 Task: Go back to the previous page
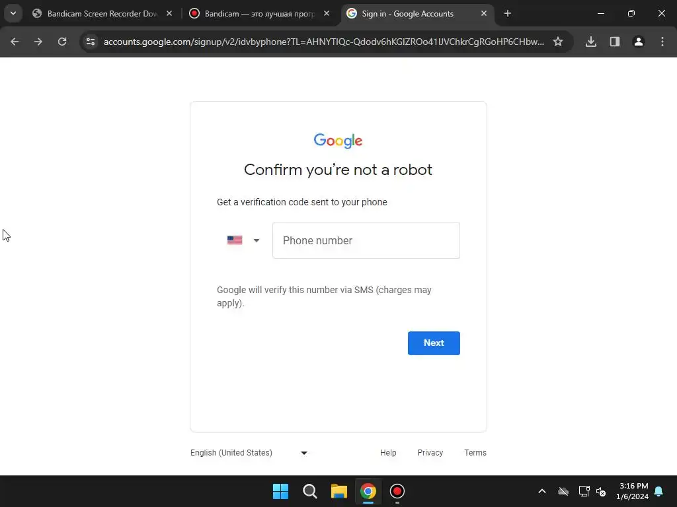tap(15, 42)
